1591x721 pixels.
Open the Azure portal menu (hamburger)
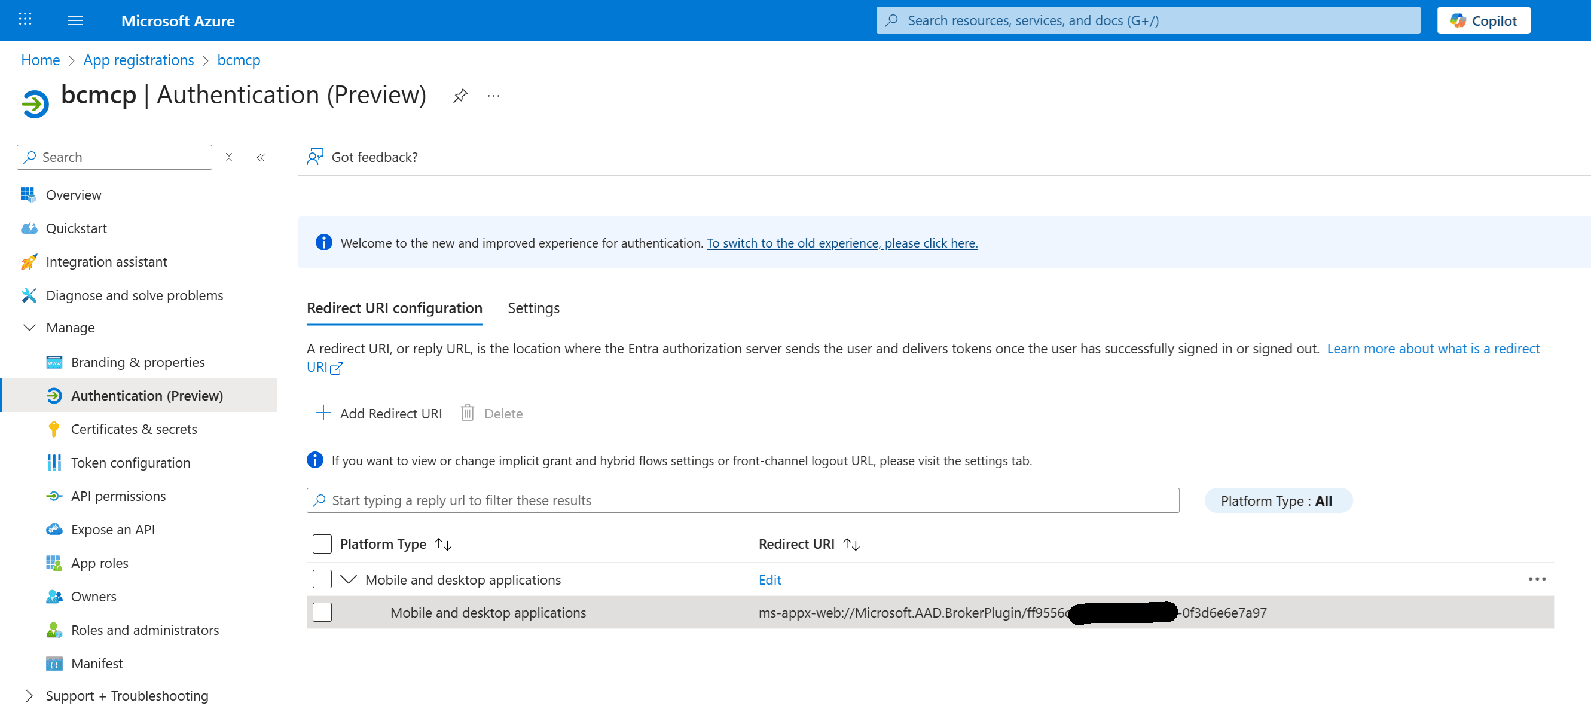tap(75, 20)
